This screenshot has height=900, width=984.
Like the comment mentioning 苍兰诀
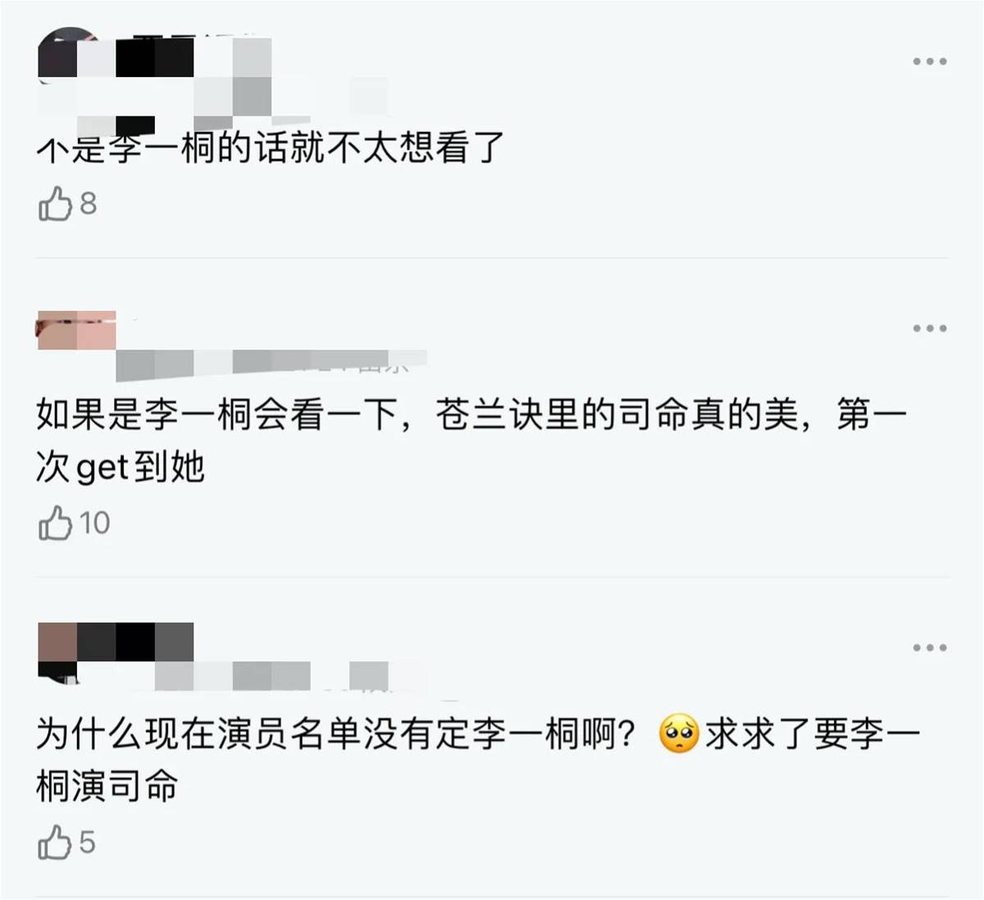tap(55, 523)
